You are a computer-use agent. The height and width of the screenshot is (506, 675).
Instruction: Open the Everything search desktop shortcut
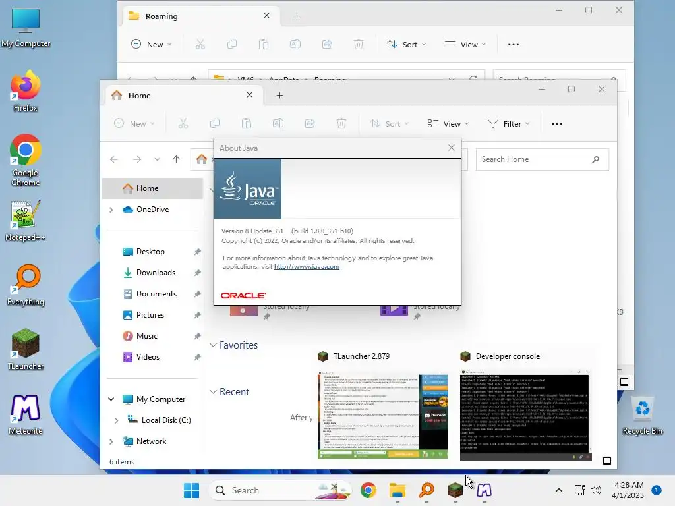click(x=26, y=285)
